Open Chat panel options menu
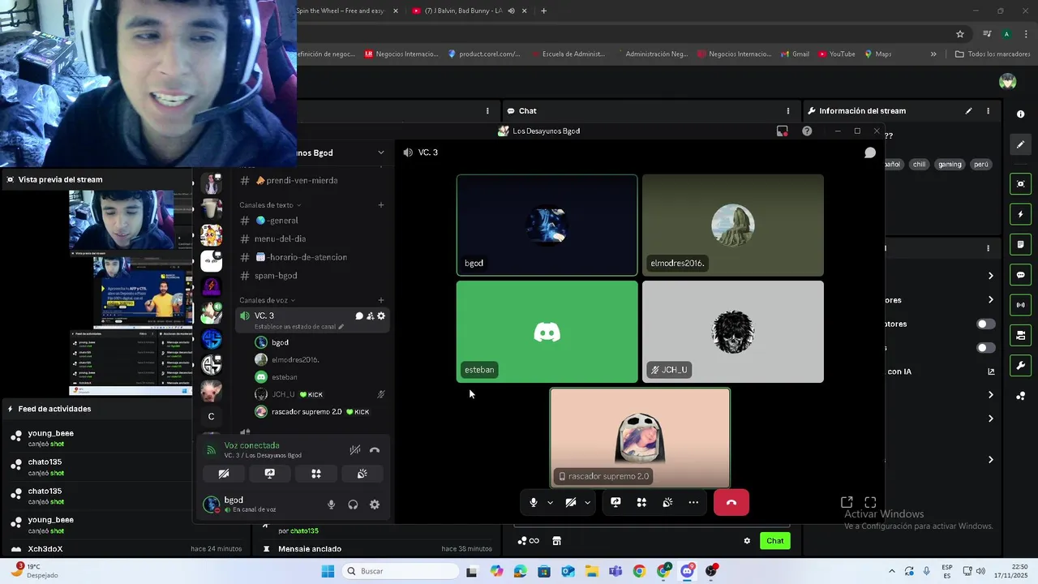The width and height of the screenshot is (1038, 584). click(x=787, y=111)
